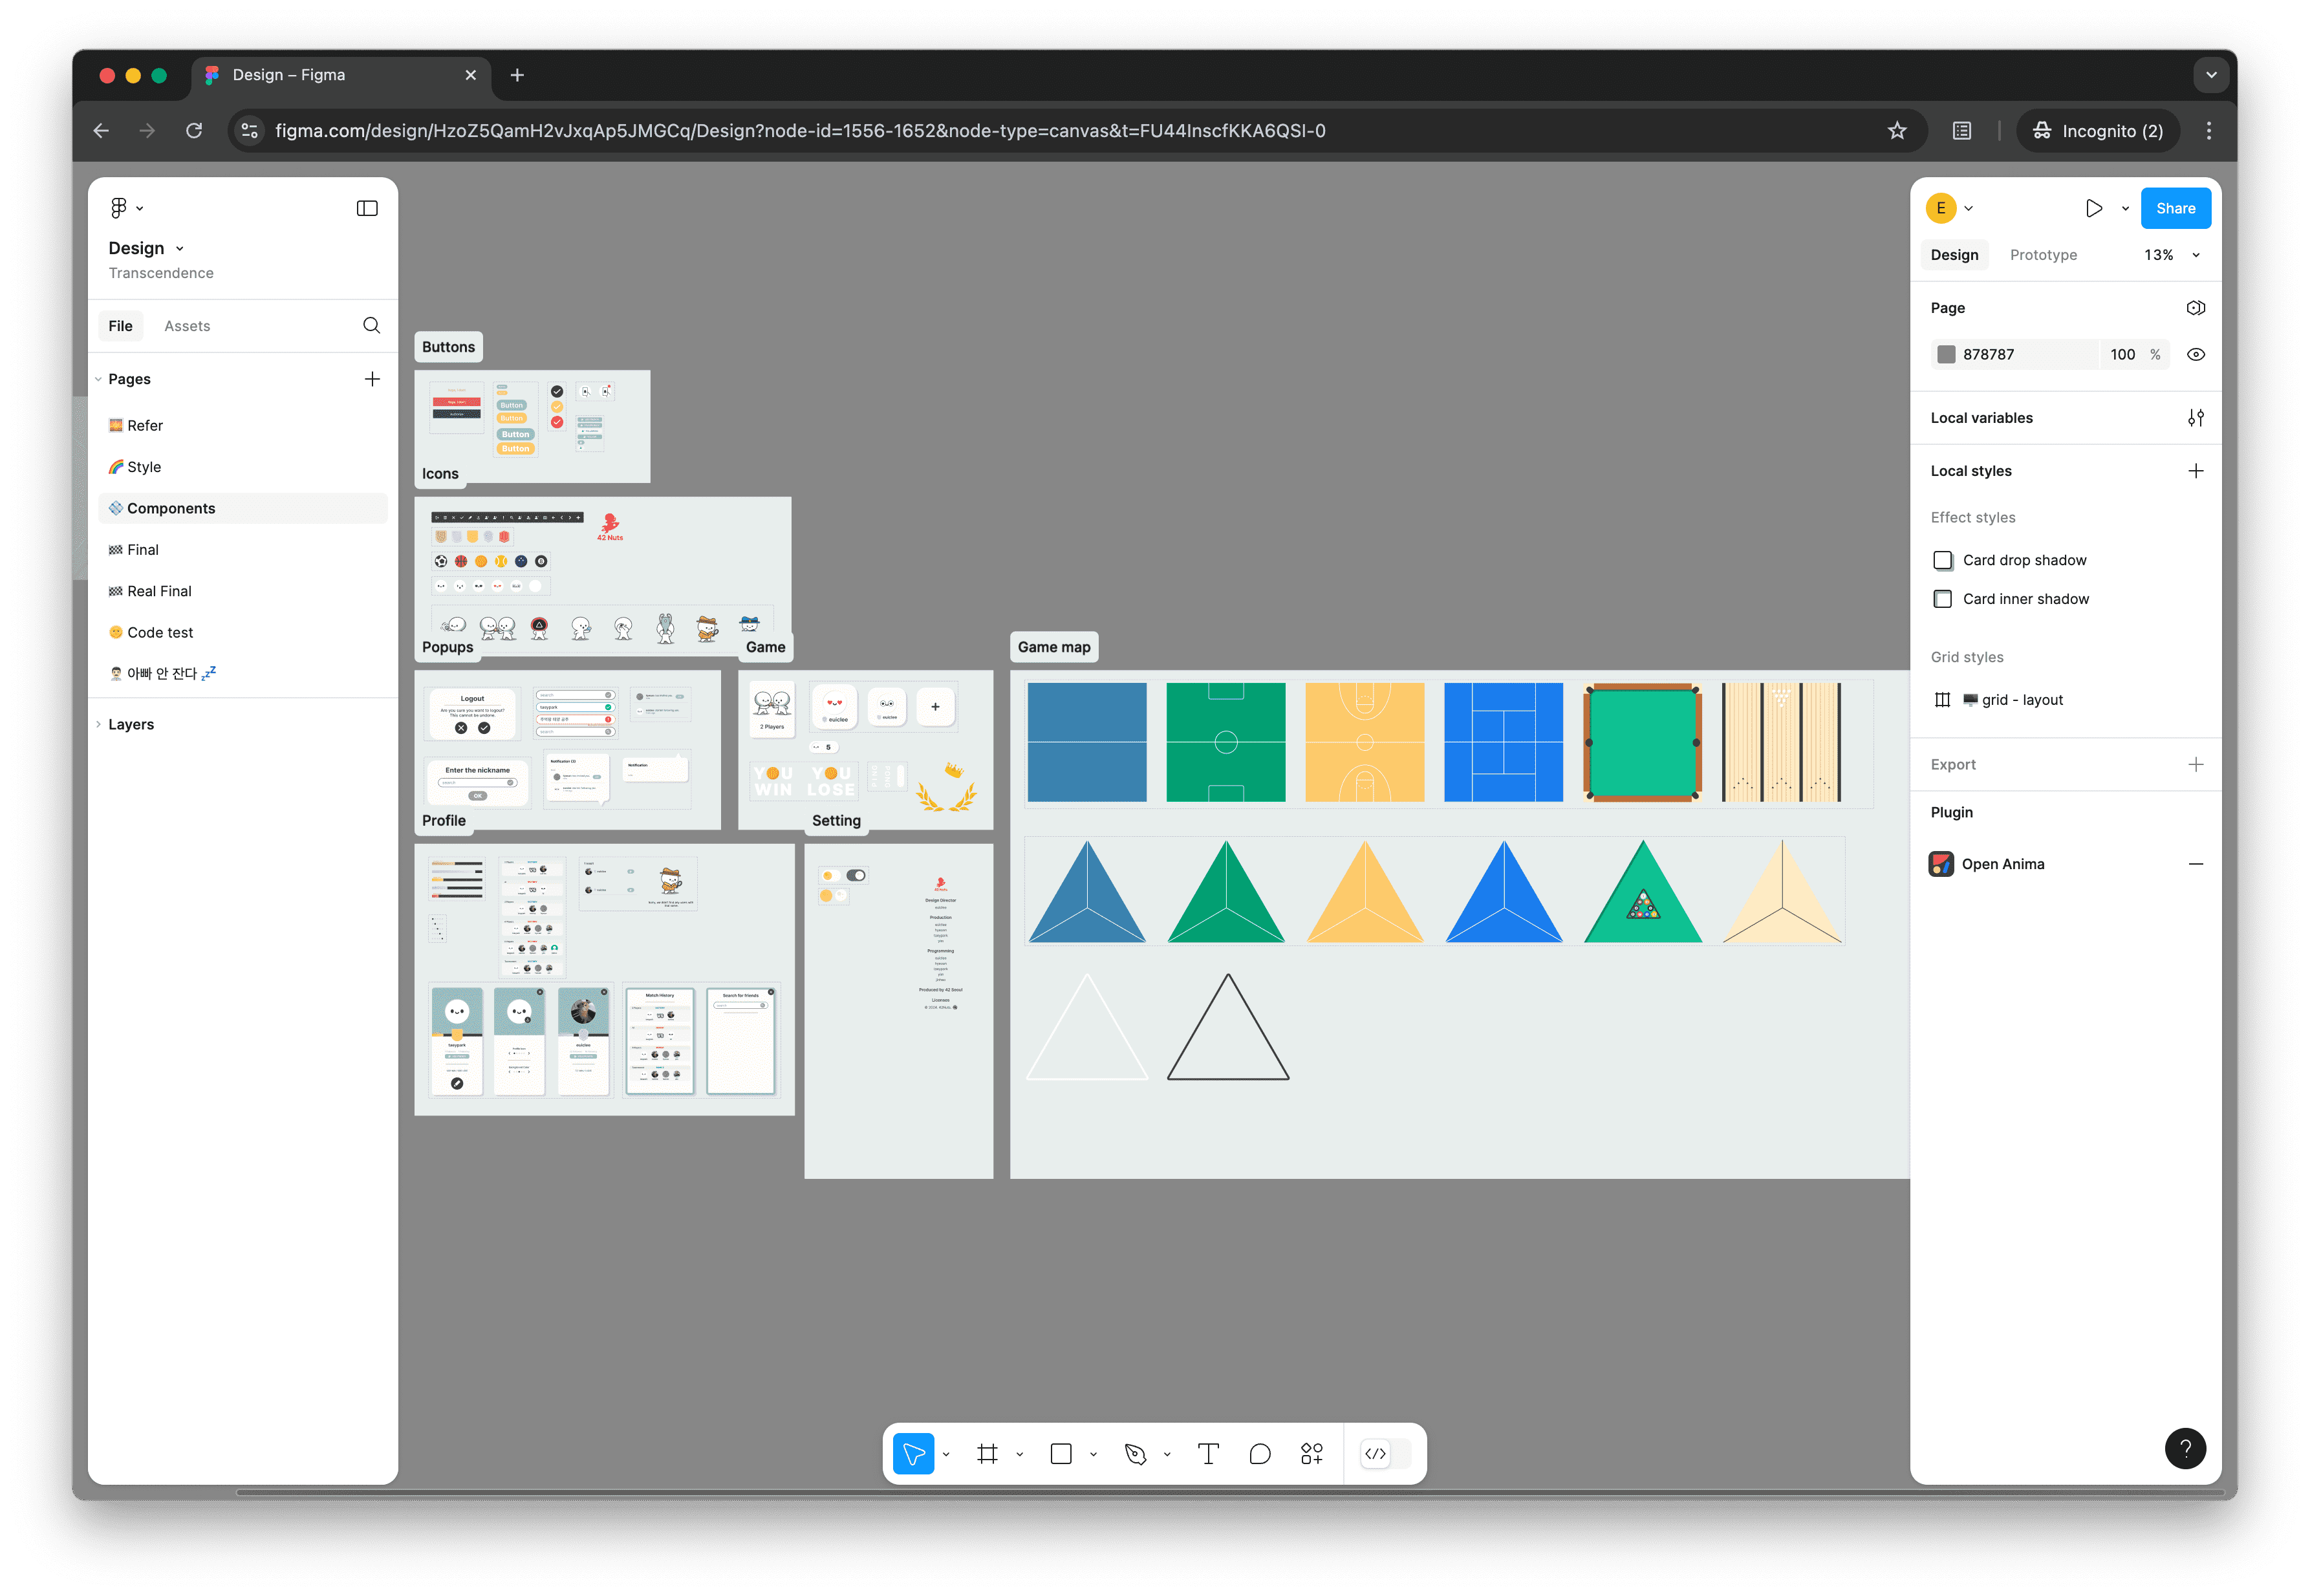Screen dimensions: 2310x1596
Task: Click the browser address bar URL
Action: [800, 131]
